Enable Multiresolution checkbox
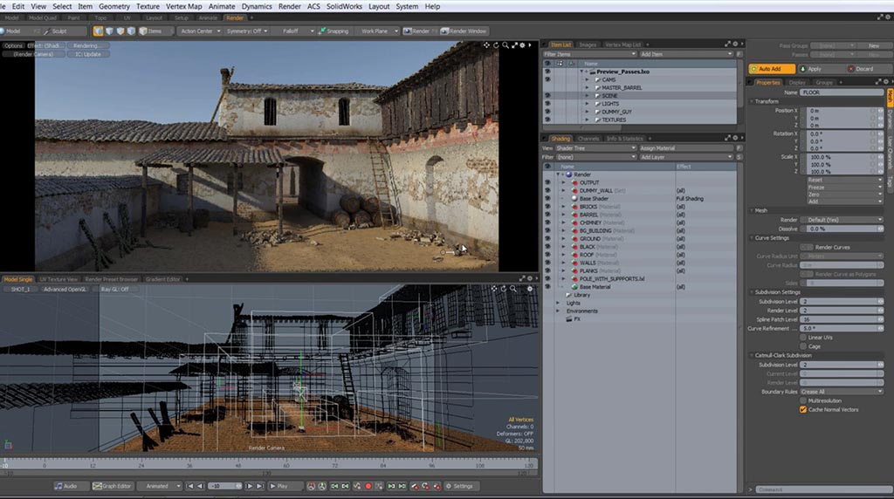This screenshot has height=499, width=894. (803, 400)
